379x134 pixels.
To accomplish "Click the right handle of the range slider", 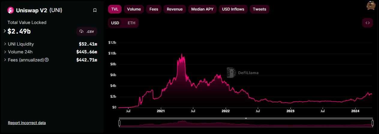I will (x=372, y=123).
